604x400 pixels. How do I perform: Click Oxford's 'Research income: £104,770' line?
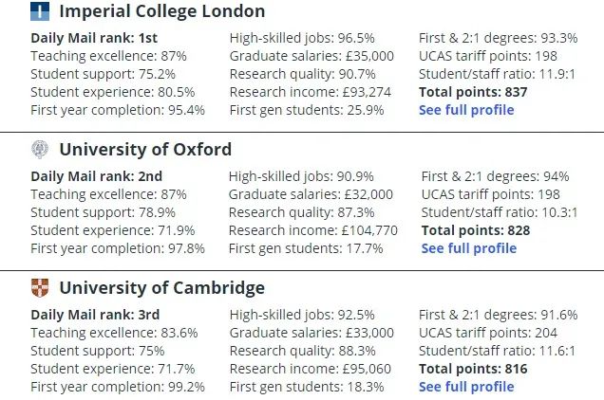313,230
